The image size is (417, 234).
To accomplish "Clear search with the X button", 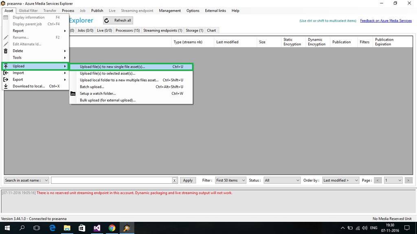I will click(x=174, y=180).
